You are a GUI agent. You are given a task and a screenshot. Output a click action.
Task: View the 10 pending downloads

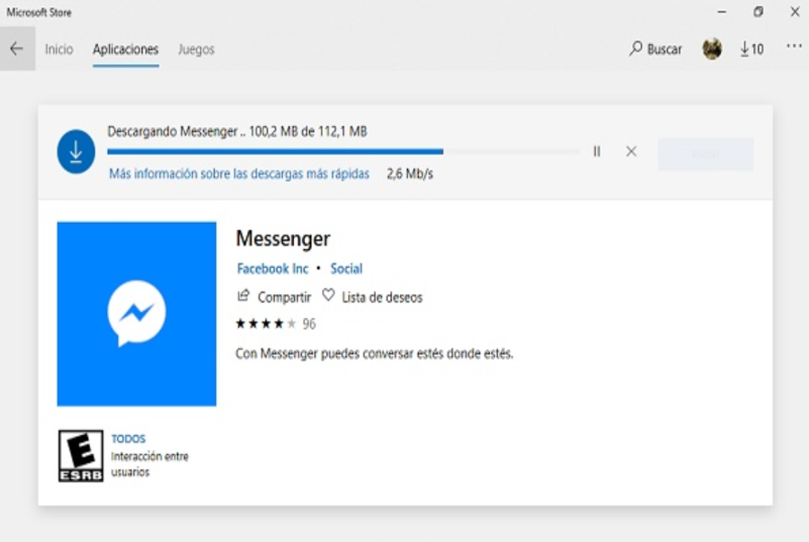[751, 49]
